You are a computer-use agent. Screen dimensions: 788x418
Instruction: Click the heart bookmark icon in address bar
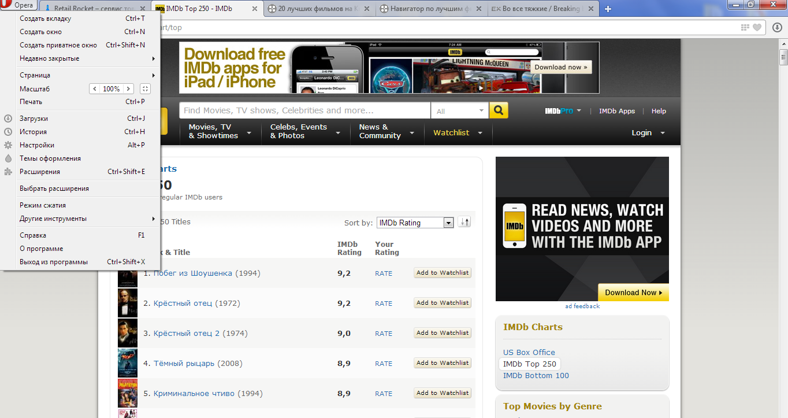coord(757,27)
